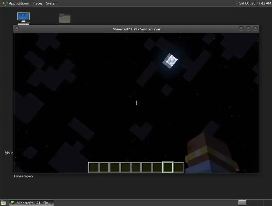Viewport: 272px width, 206px height.
Task: Select the Minecraft 1.21 taskbar entry
Action: (31, 203)
